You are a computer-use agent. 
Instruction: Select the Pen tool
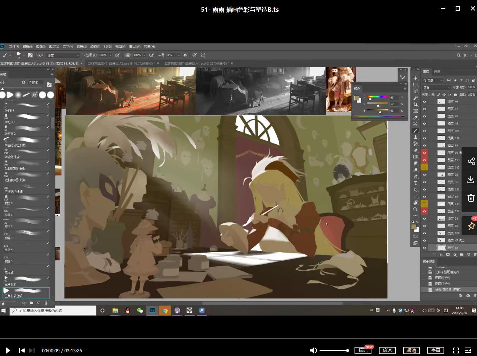[416, 177]
